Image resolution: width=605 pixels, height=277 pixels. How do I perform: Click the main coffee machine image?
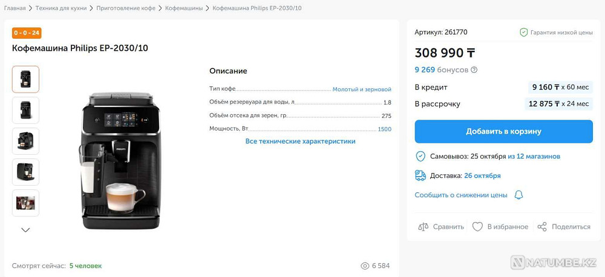coord(120,161)
